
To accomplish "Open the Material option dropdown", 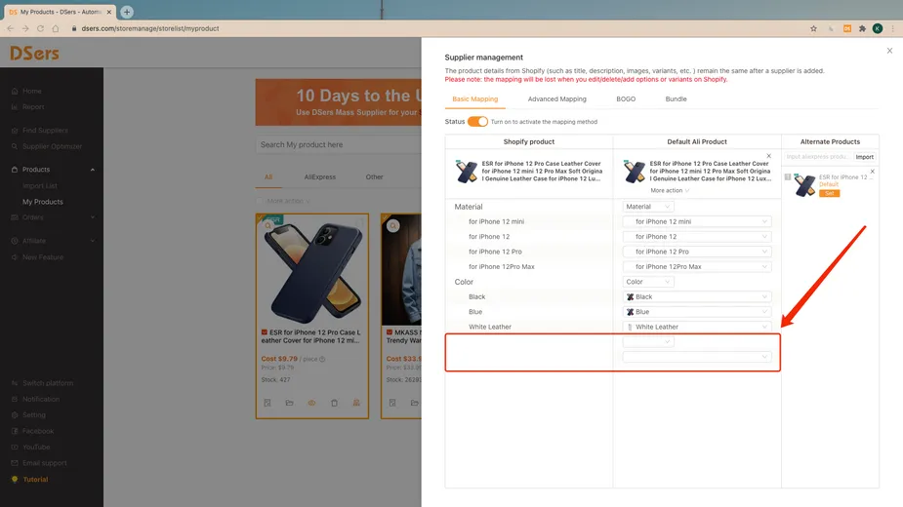I will click(648, 207).
